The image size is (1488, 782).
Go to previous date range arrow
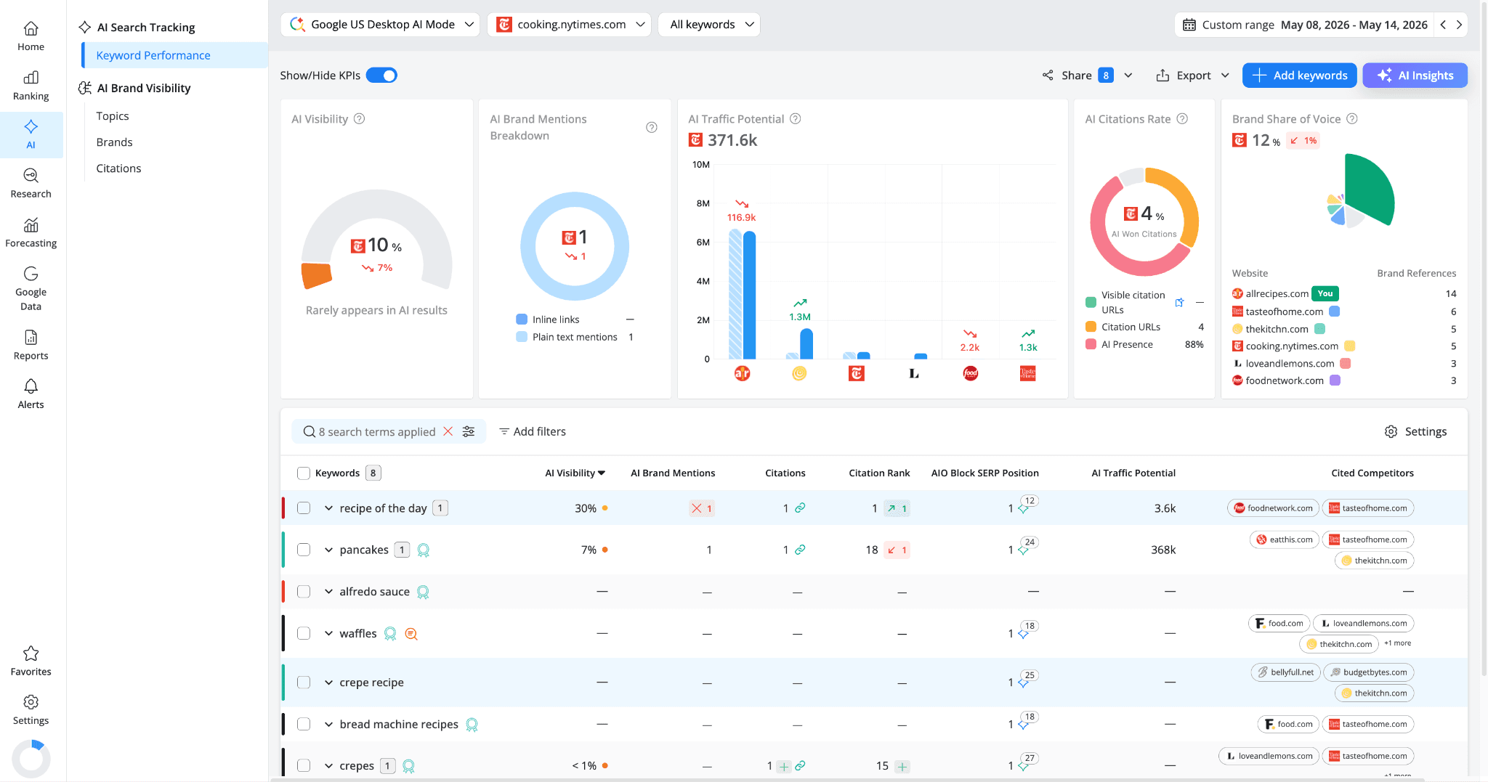click(1443, 25)
